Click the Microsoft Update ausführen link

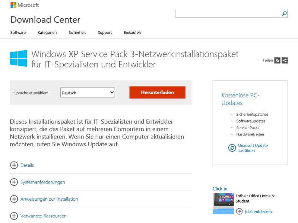(253, 148)
